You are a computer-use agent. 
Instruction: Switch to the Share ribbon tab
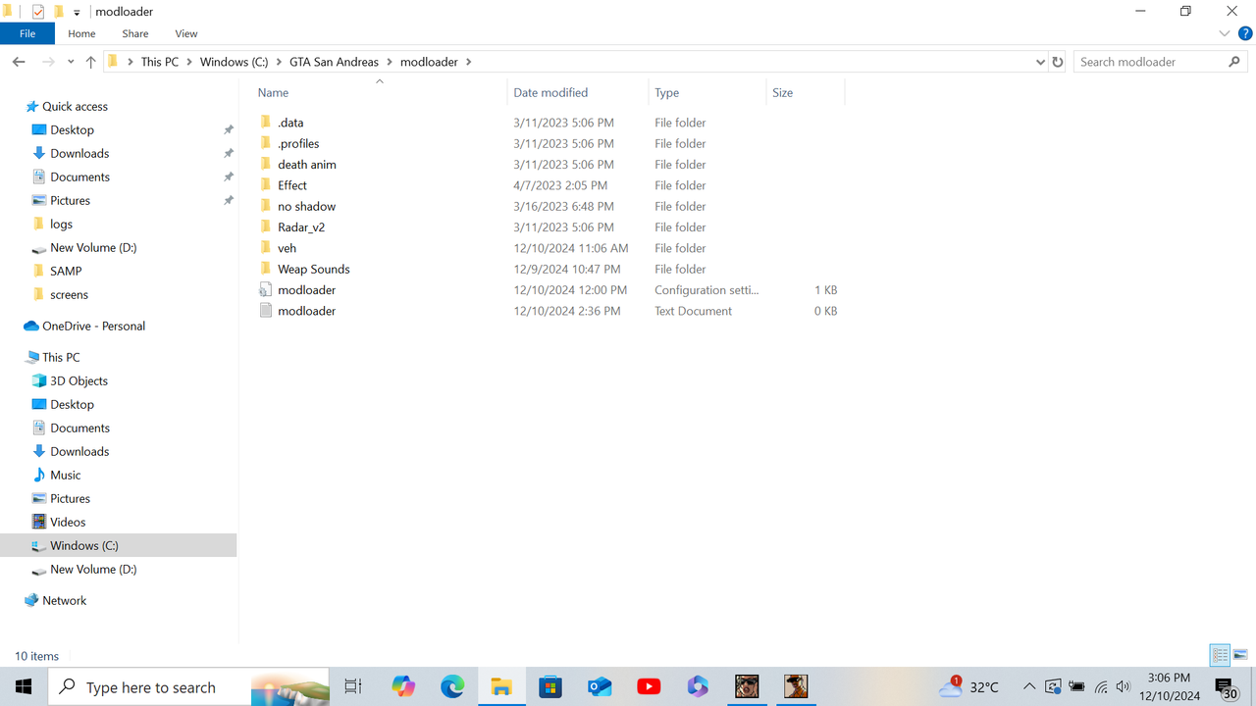point(135,33)
